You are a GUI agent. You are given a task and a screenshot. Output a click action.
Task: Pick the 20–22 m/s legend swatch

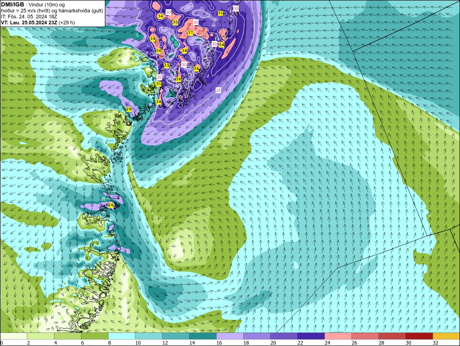pos(284,336)
